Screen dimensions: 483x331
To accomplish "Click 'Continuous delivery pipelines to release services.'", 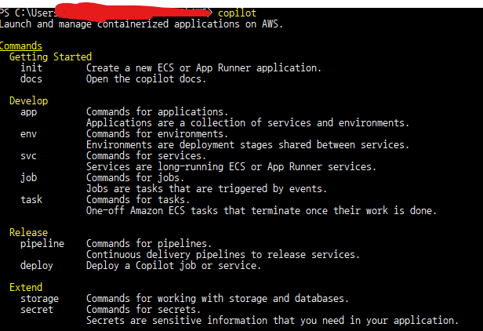I will [223, 255].
